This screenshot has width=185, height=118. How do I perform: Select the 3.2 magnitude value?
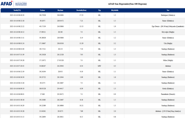coord(114,43)
